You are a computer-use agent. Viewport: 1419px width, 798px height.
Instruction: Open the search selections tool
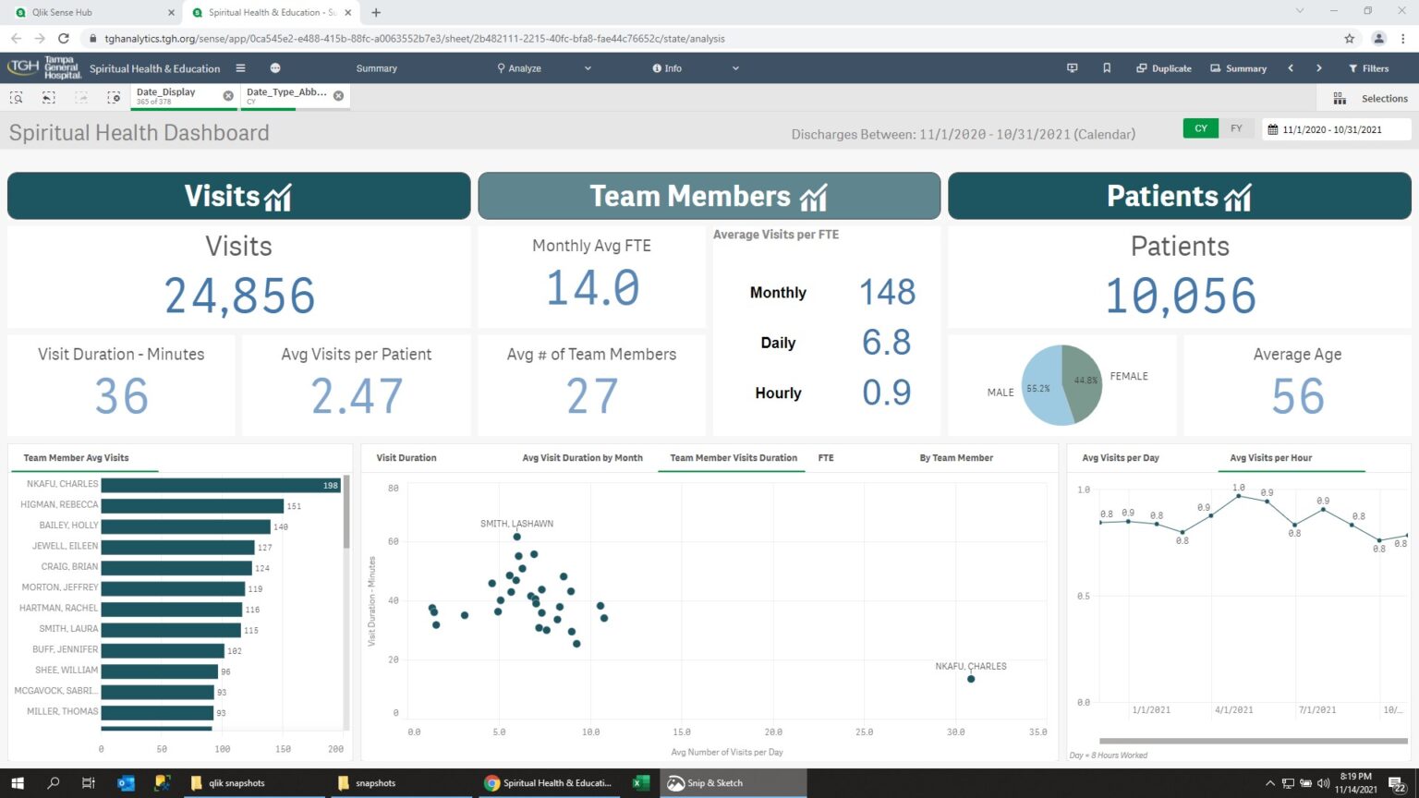tap(16, 97)
